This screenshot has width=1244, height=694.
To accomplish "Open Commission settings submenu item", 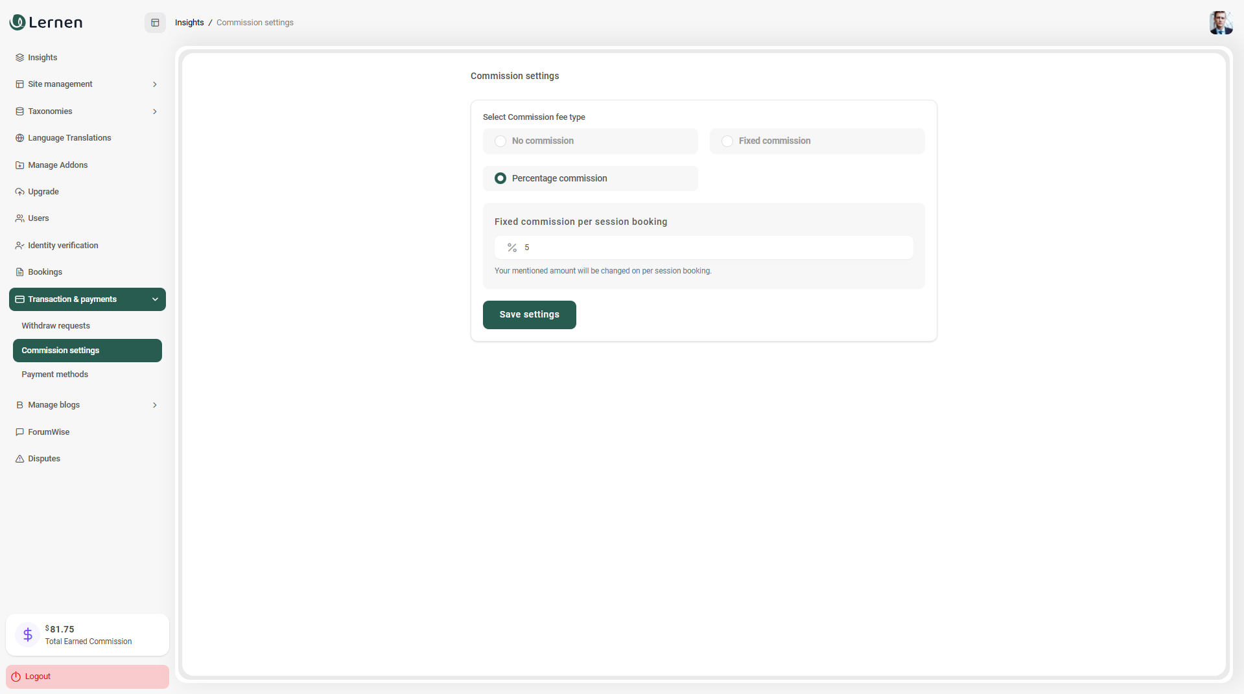I will click(88, 351).
